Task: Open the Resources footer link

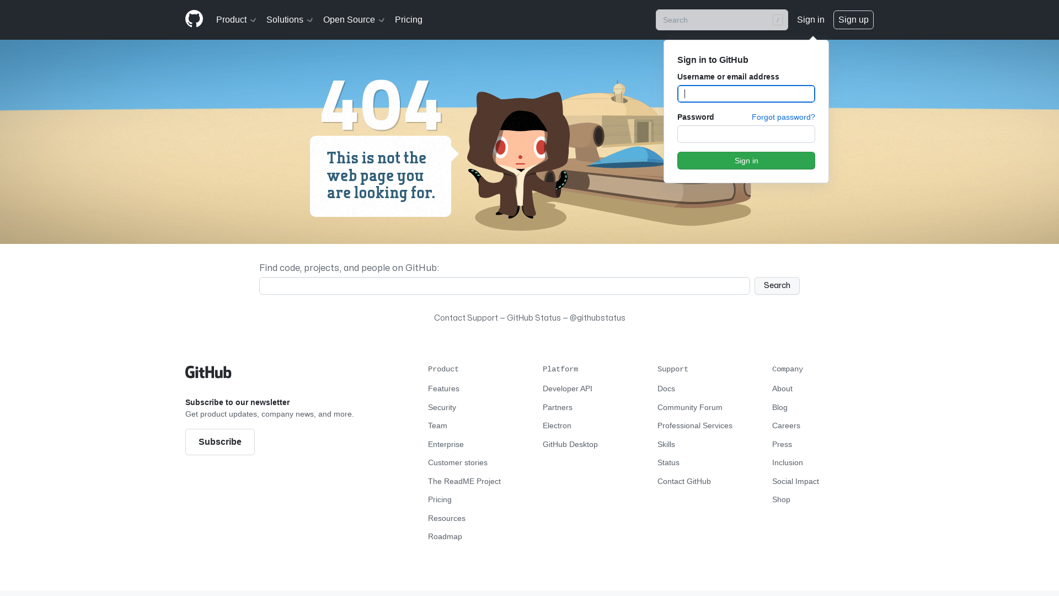Action: click(x=447, y=518)
